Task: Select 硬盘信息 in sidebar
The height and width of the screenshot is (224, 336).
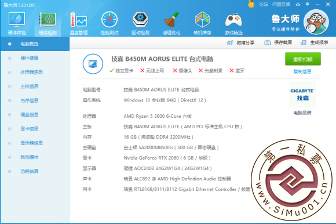Action: coord(30,114)
